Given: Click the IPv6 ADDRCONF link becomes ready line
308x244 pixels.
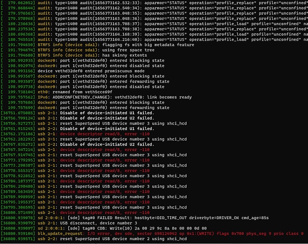Looking at the screenshot, I should 96,97.
